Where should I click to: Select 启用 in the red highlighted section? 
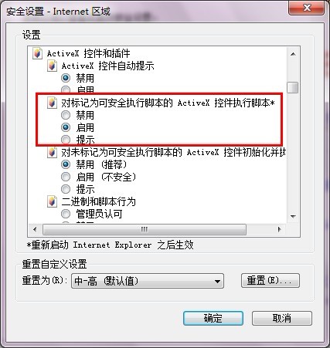pyautogui.click(x=66, y=127)
